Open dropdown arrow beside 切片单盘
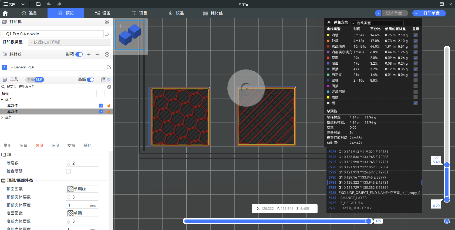 pos(378,13)
